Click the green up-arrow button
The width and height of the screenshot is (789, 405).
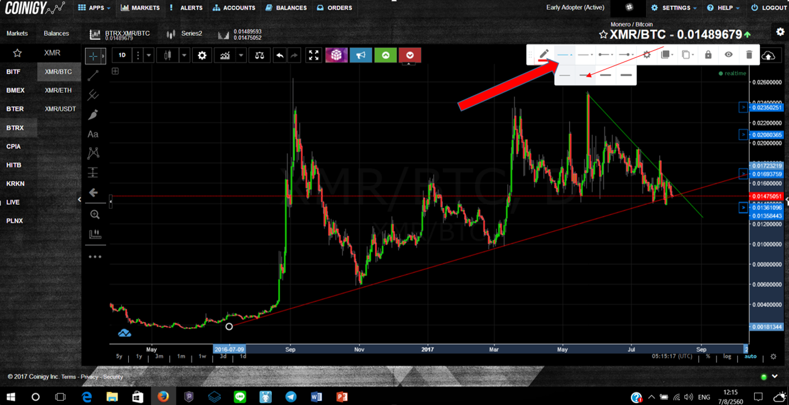385,55
